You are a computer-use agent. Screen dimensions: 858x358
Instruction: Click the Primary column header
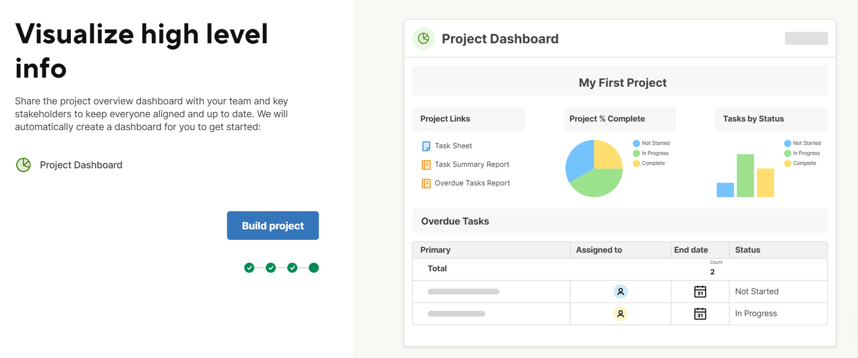(x=435, y=250)
